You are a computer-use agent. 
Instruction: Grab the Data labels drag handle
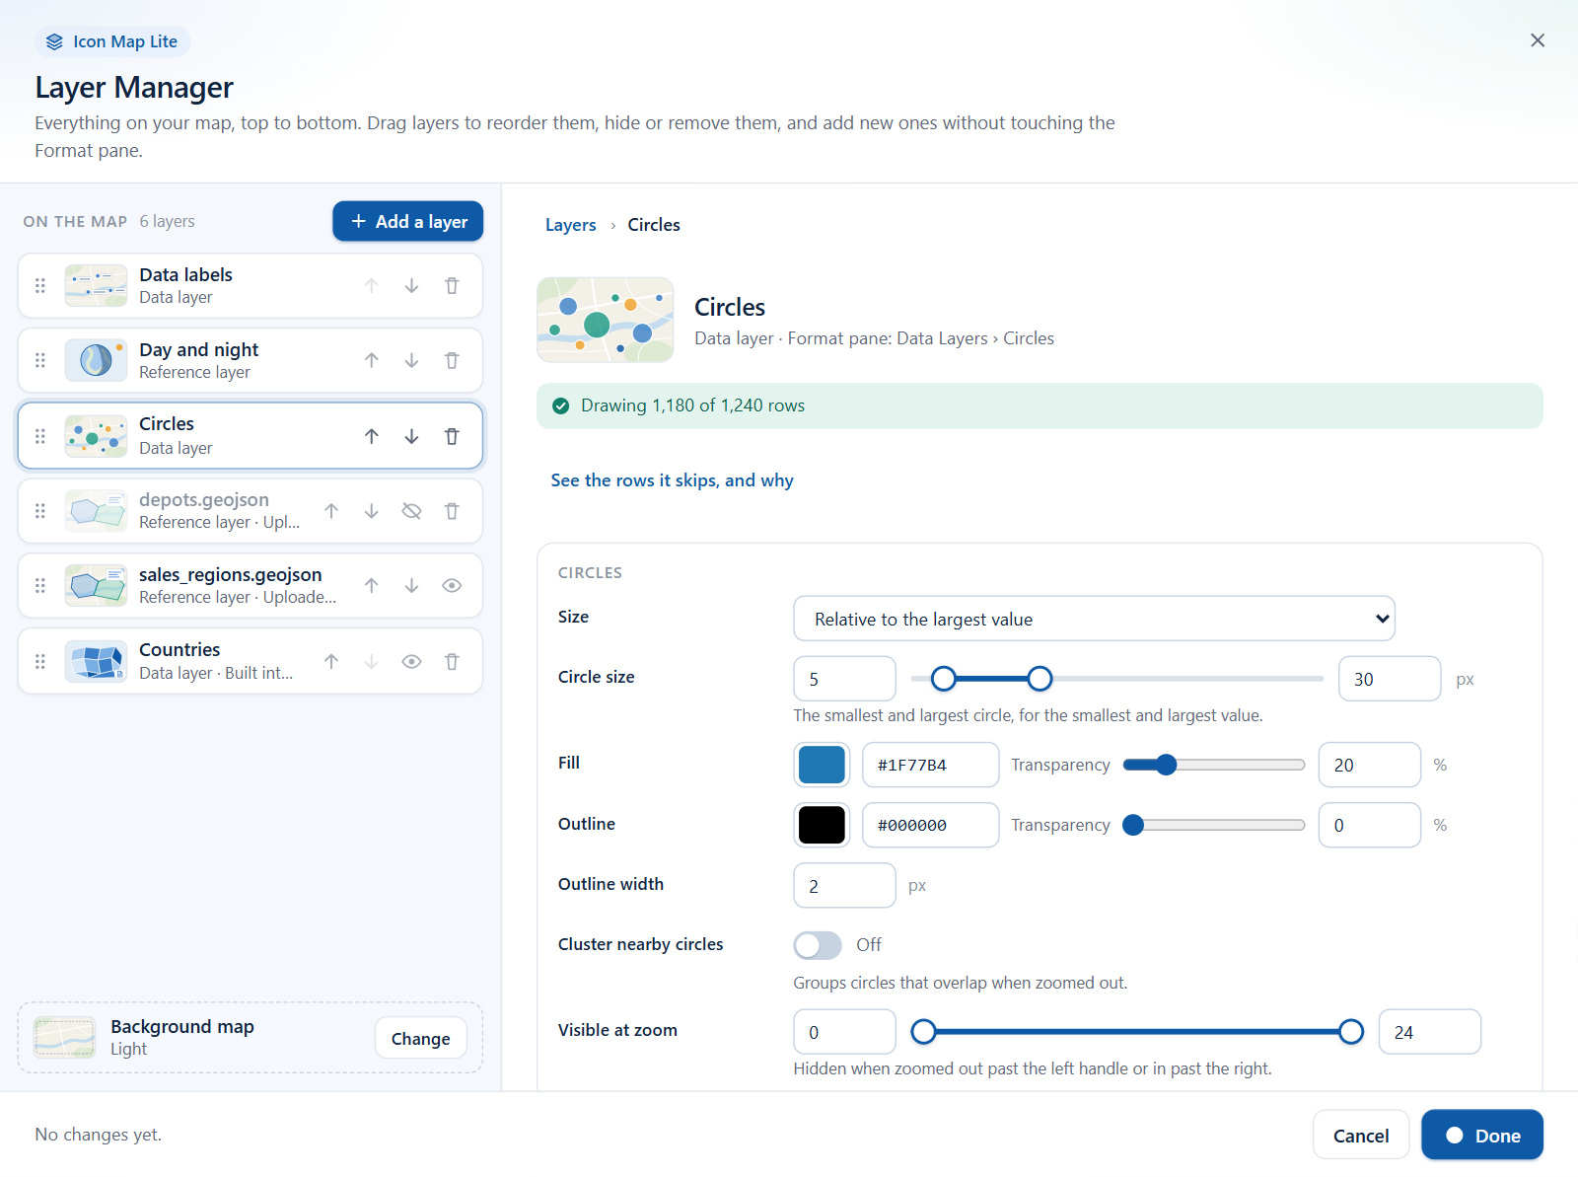click(40, 286)
